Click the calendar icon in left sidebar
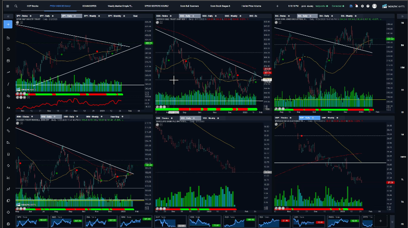This screenshot has height=228, width=408. 8,61
